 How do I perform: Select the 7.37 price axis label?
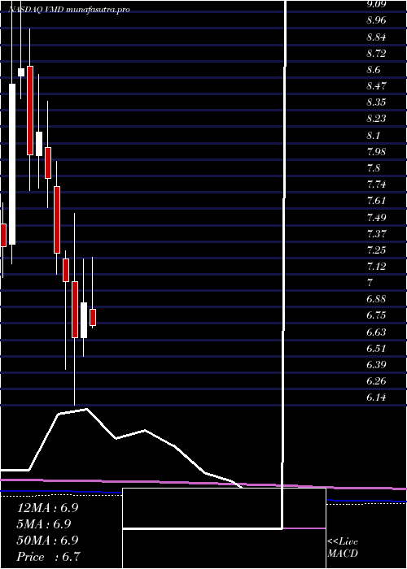click(x=376, y=234)
